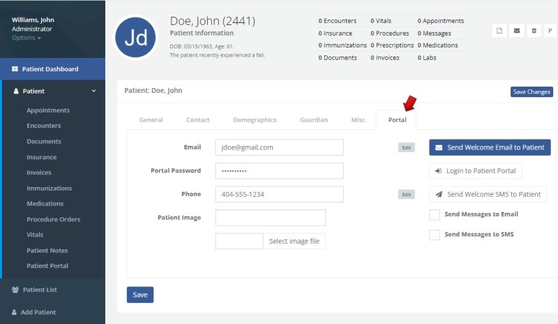Screen dimensions: 558x324
Task: Click Login to Patient Portal button
Action: (475, 171)
